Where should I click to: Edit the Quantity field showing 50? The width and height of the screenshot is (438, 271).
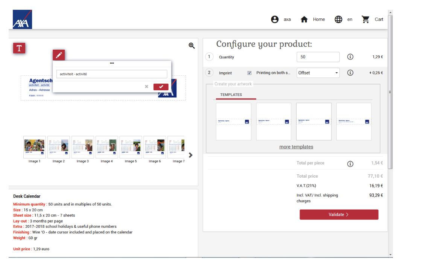pyautogui.click(x=318, y=57)
